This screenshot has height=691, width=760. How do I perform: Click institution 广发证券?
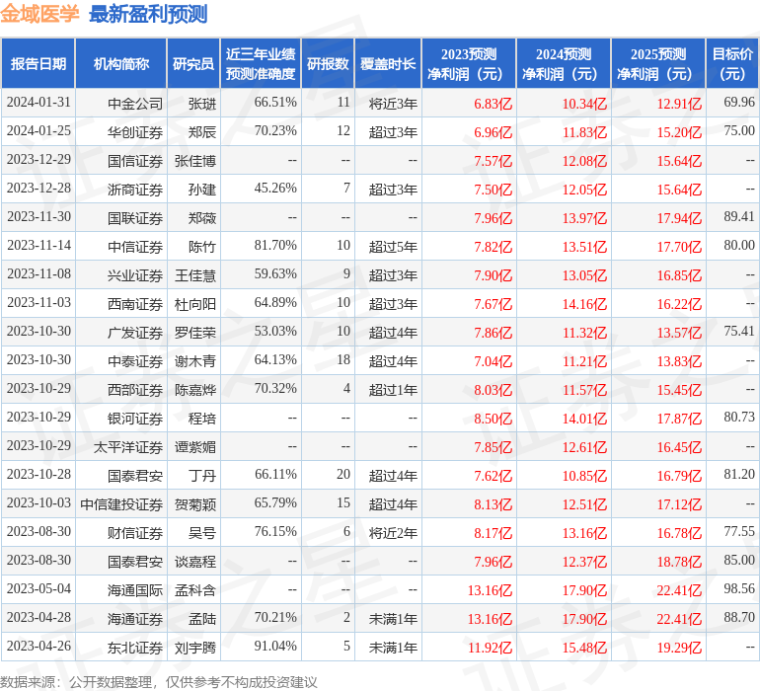135,332
